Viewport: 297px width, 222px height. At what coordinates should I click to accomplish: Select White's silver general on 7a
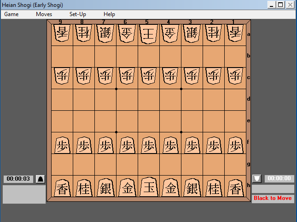(105, 33)
